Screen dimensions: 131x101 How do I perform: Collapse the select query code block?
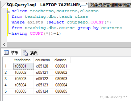(x=9, y=11)
